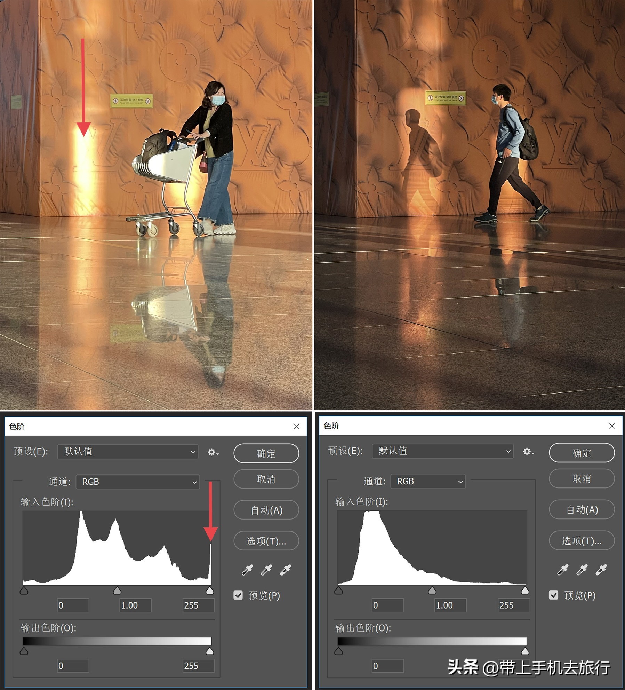Viewport: 625px width, 690px height.
Task: Open 选项(T)... in left Levels dialog
Action: point(266,541)
